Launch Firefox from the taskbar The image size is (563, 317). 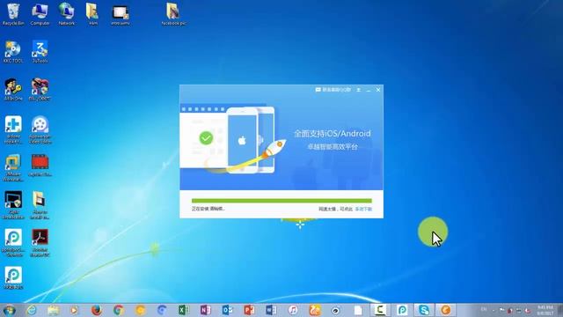tap(96, 310)
